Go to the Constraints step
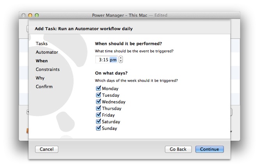 [48, 69]
